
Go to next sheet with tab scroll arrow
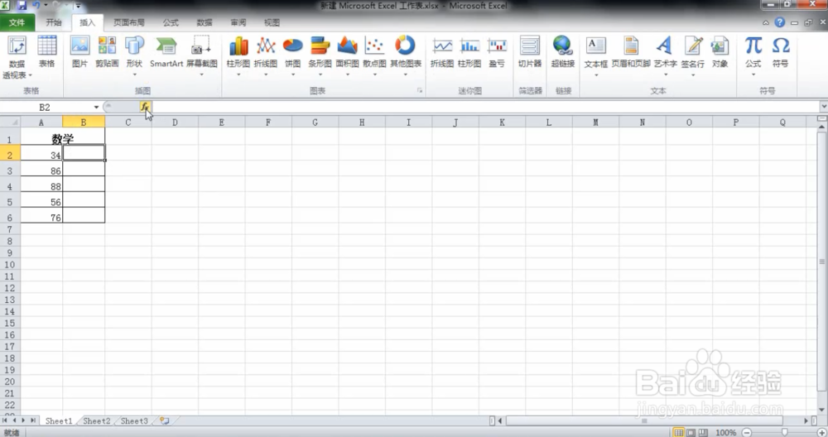(23, 420)
